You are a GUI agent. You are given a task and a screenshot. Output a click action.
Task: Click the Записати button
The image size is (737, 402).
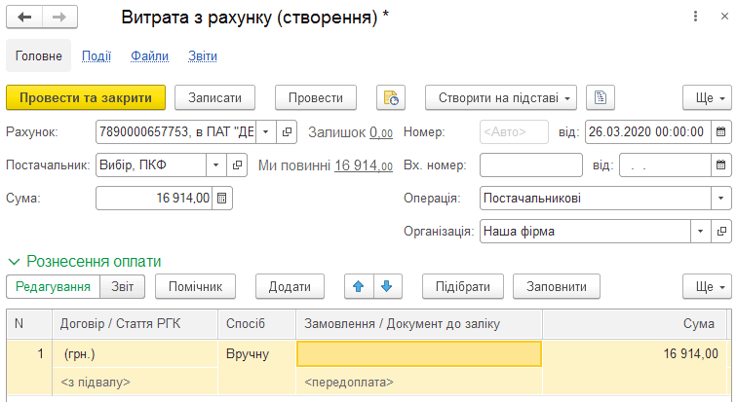[214, 97]
